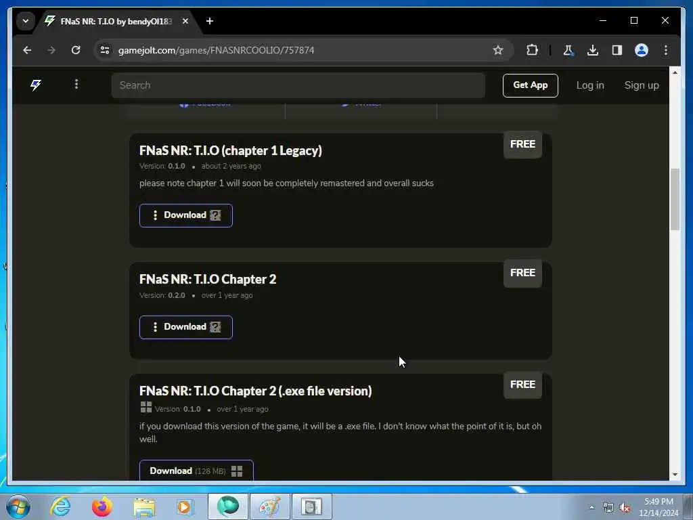Show browser downloads tray

[593, 50]
